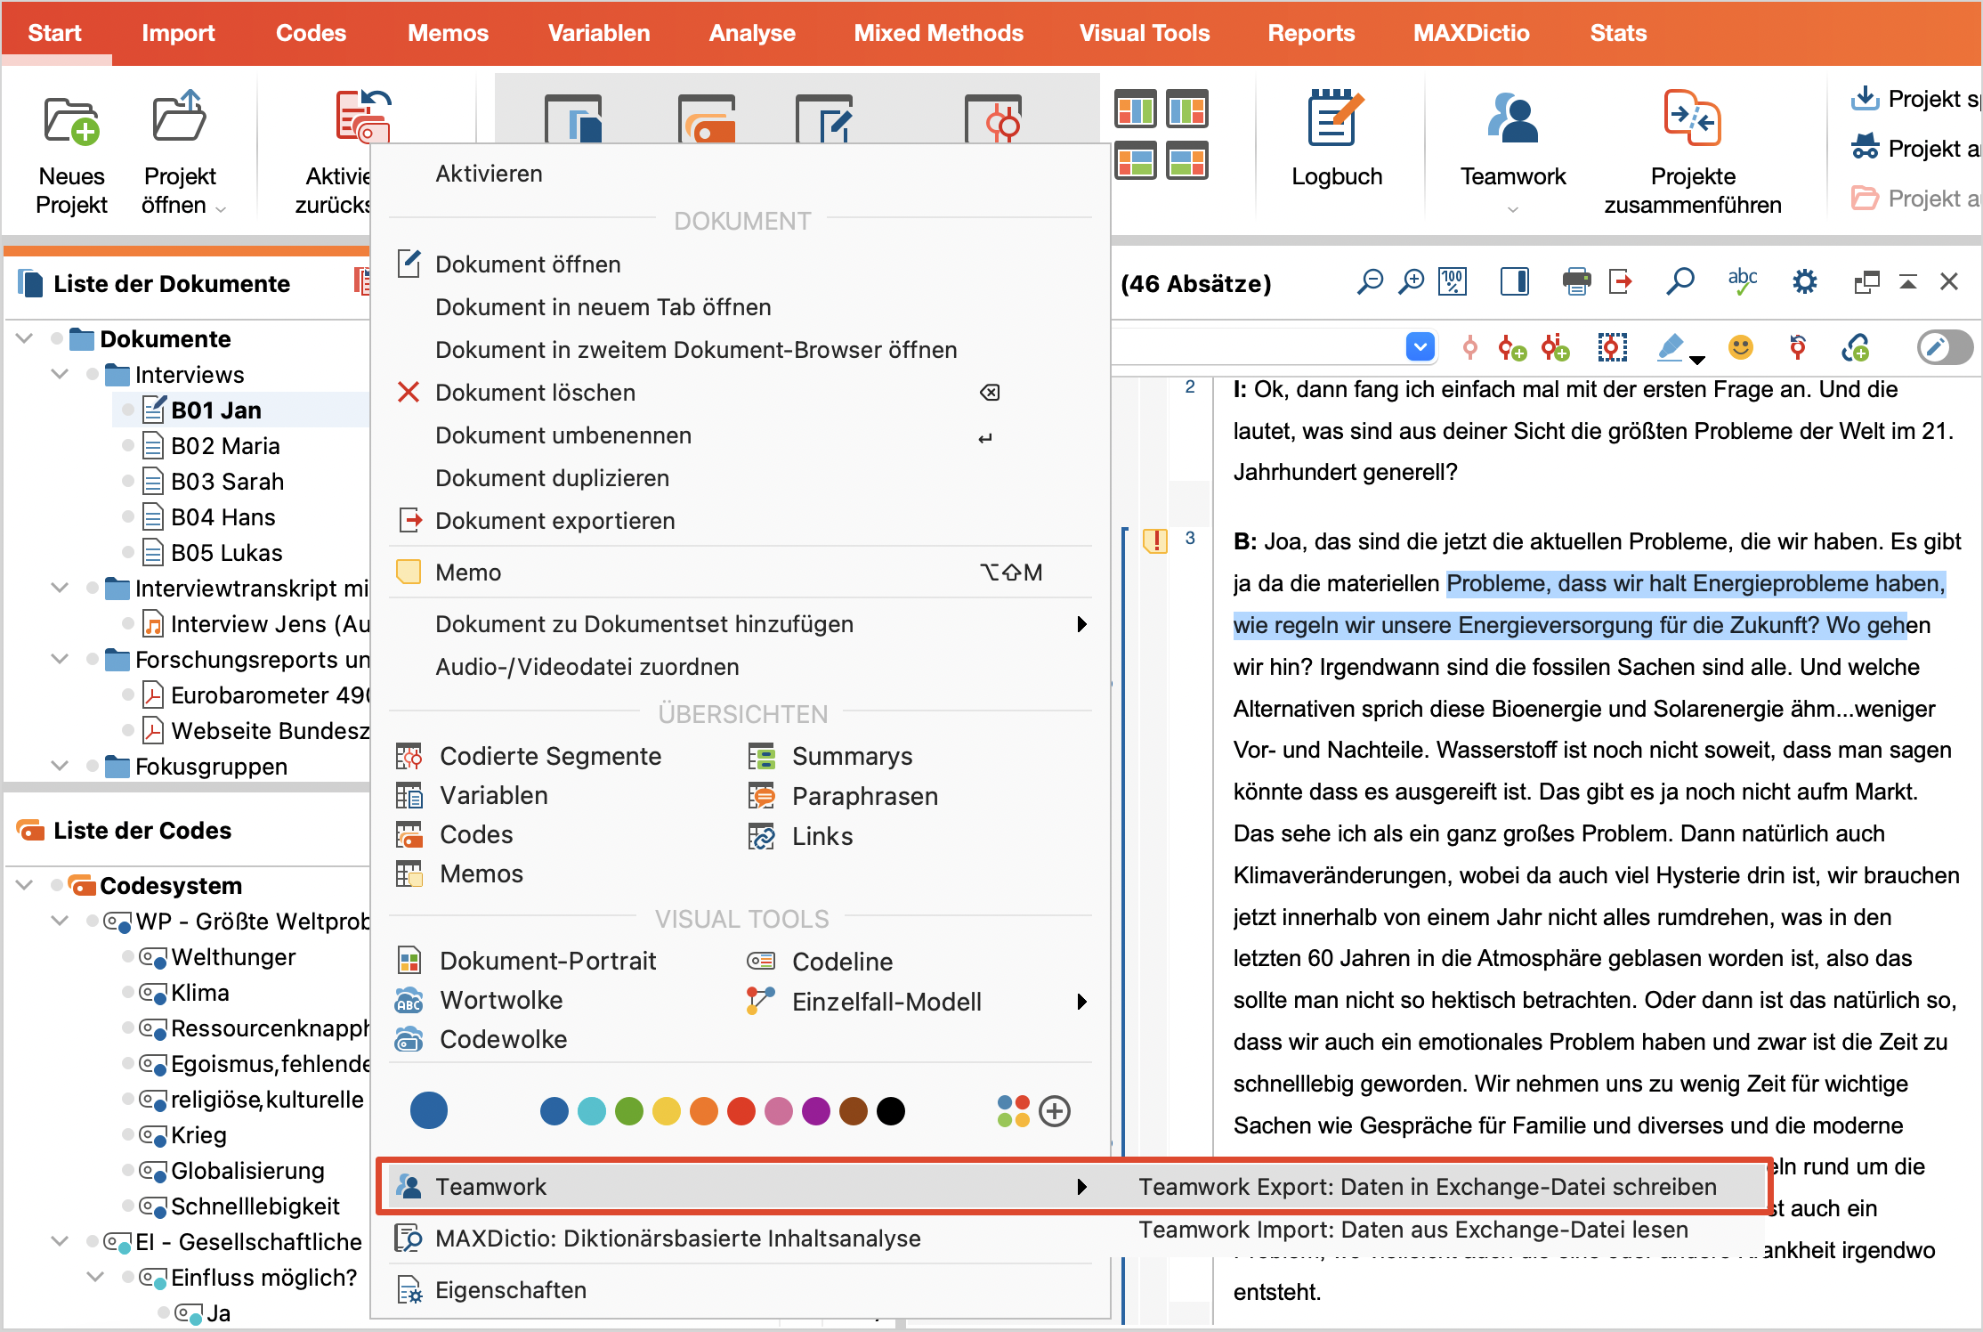Toggle the sidebar view in document browser
This screenshot has height=1332, width=1983.
coord(1515,281)
